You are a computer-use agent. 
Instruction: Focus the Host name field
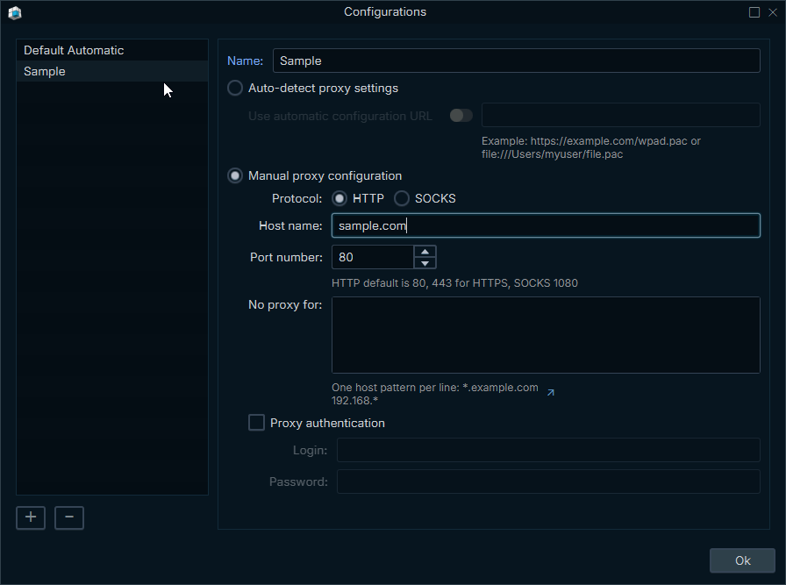pyautogui.click(x=546, y=225)
